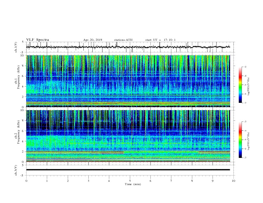The width and height of the screenshot is (263, 203).
Task: Click the "VLF Spectra" title text
Action: [x=38, y=40]
